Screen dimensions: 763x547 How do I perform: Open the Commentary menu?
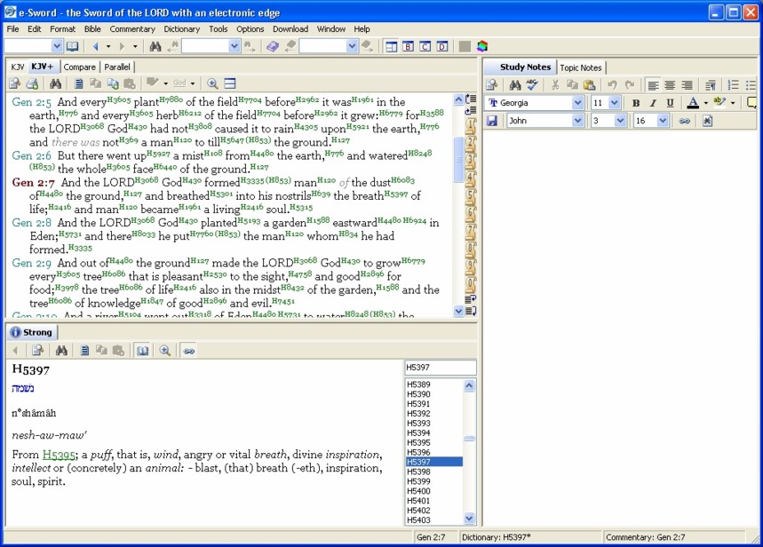132,29
